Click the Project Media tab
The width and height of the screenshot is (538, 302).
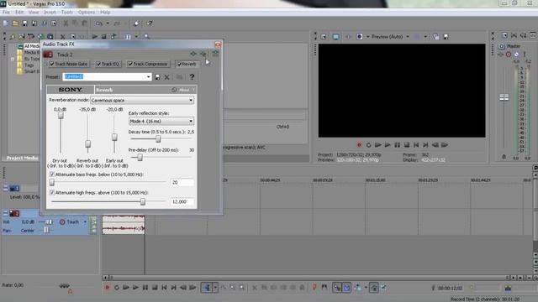22,158
